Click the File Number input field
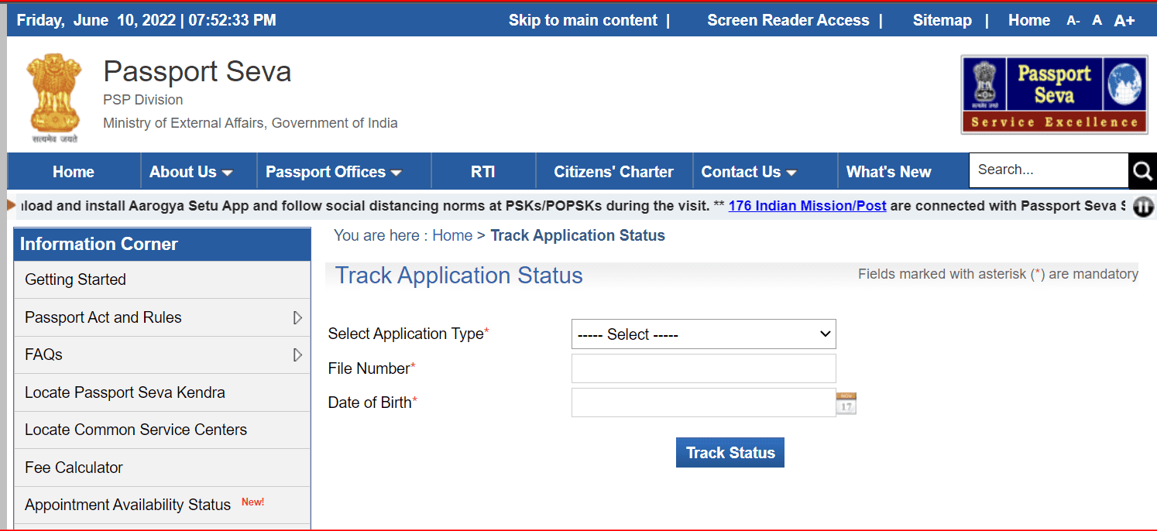The image size is (1157, 531). click(x=702, y=368)
